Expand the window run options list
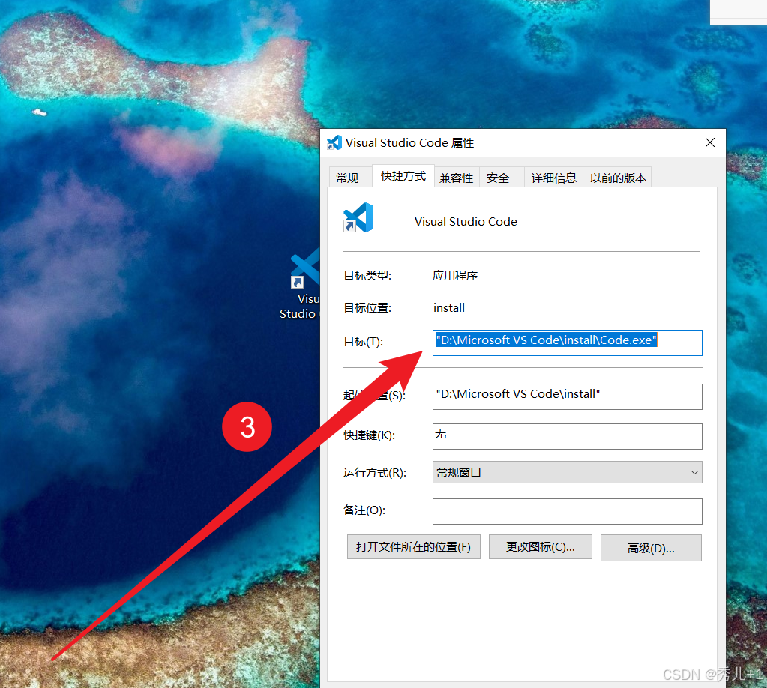Image resolution: width=767 pixels, height=688 pixels. click(694, 472)
